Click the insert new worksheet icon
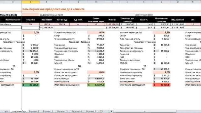The height and width of the screenshot is (113, 201). [101, 111]
